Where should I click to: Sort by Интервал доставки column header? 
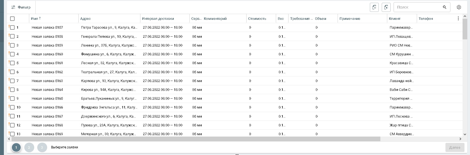[x=158, y=19]
